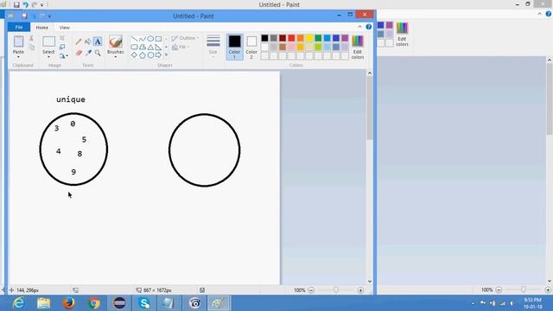
Task: Select the Rounded rectangle shape
Action: point(135,47)
